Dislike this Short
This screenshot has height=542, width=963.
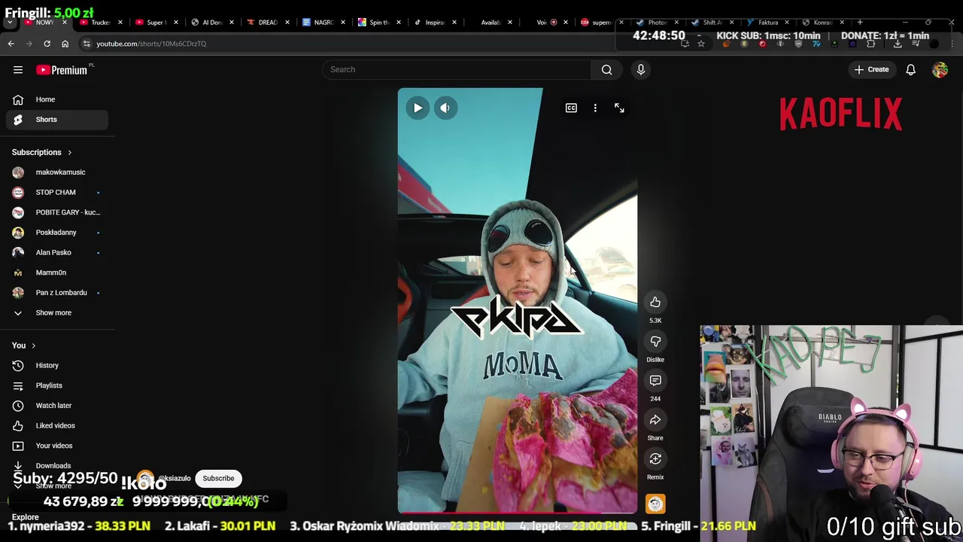(655, 341)
